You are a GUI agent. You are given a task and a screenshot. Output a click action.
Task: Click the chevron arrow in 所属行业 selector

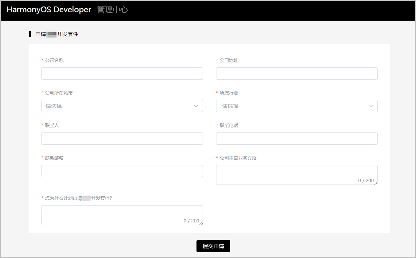(371, 106)
